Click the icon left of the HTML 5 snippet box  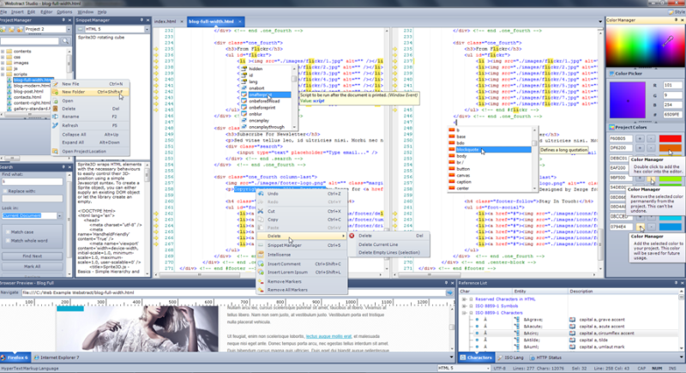click(x=80, y=29)
